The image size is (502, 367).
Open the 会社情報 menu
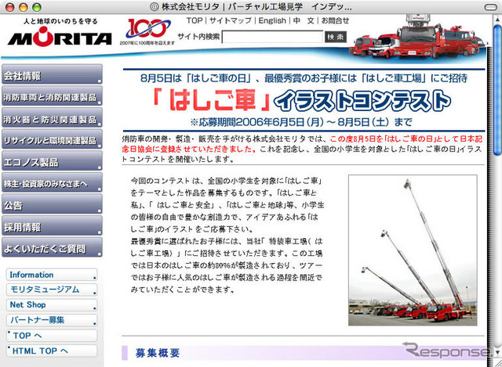pyautogui.click(x=52, y=74)
